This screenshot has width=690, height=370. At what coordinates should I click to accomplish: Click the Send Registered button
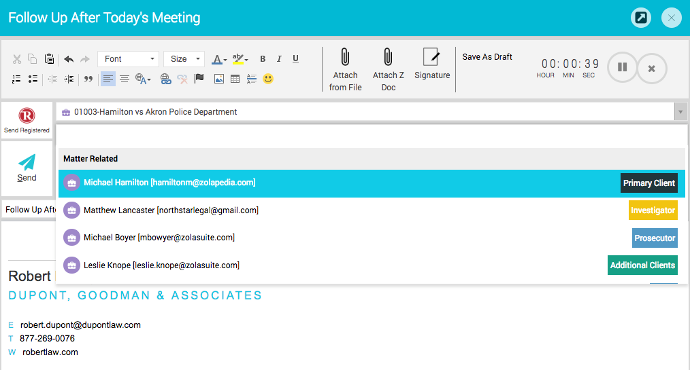coord(27,120)
